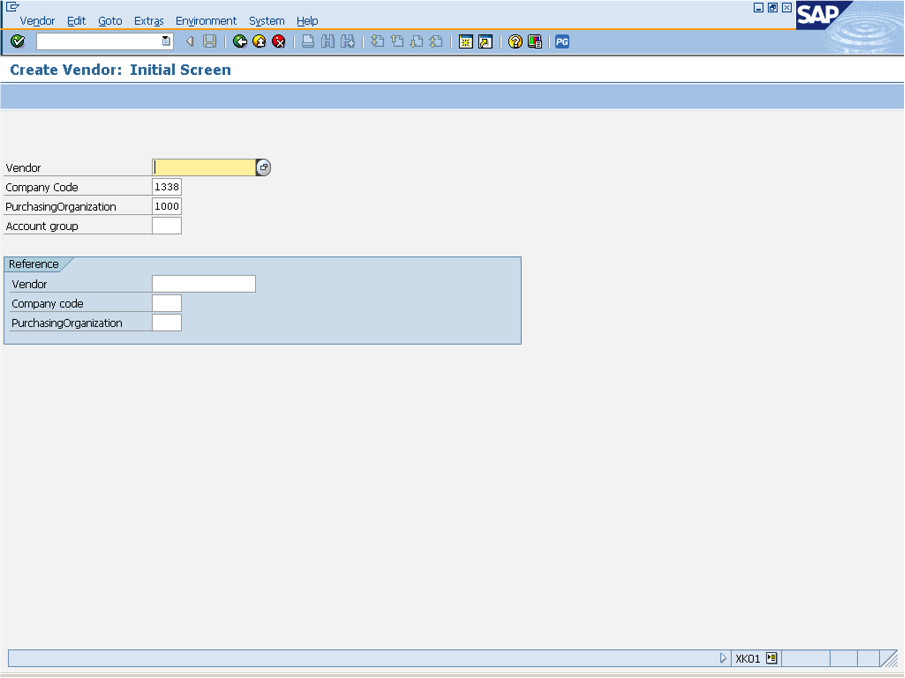Click the Find binoculars icon

pos(328,41)
